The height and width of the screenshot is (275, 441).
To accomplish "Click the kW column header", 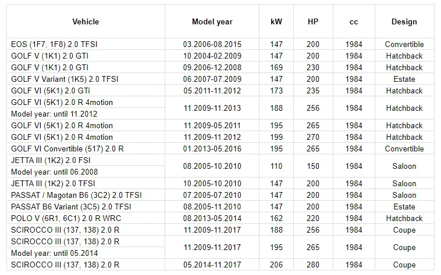I will (x=276, y=21).
